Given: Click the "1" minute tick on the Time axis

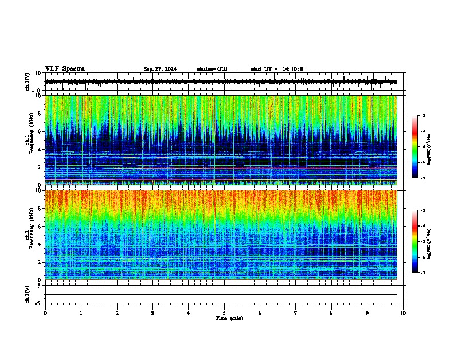Looking at the screenshot, I should tap(81, 313).
